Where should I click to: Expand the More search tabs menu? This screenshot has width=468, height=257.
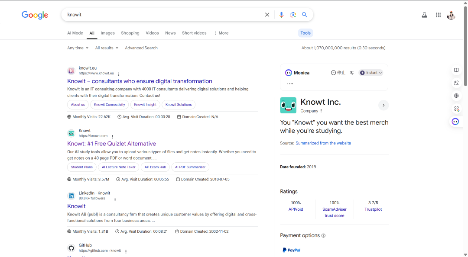[221, 33]
